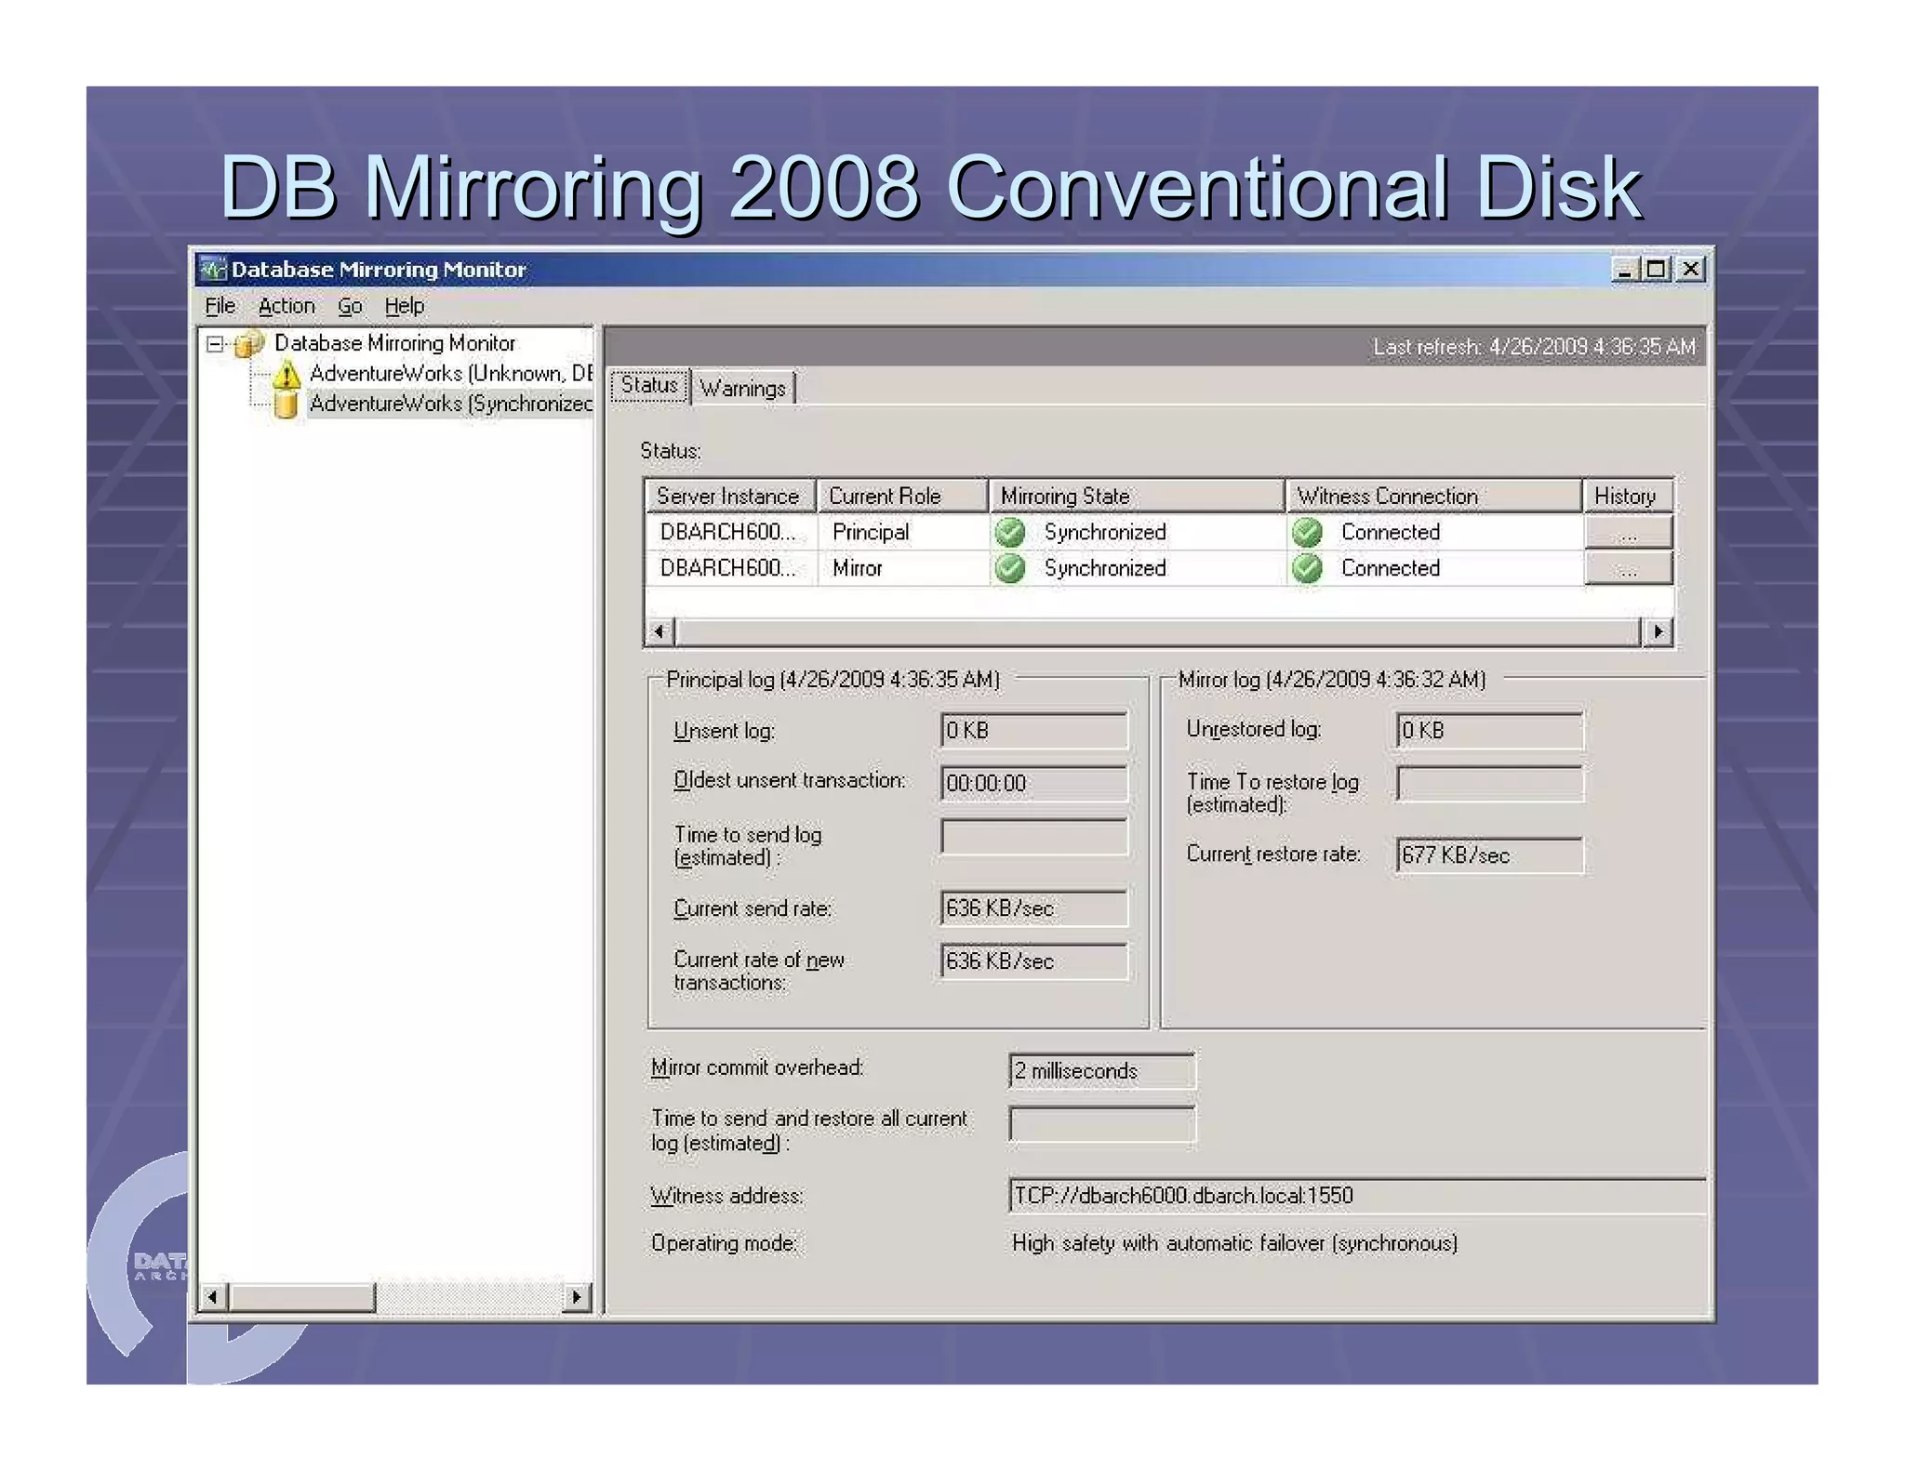Click Principal row Synchronized green check icon

click(x=1010, y=533)
